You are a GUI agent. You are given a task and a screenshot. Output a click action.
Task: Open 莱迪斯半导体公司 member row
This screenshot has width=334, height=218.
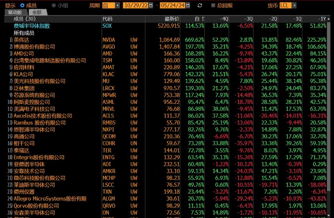tap(34, 185)
